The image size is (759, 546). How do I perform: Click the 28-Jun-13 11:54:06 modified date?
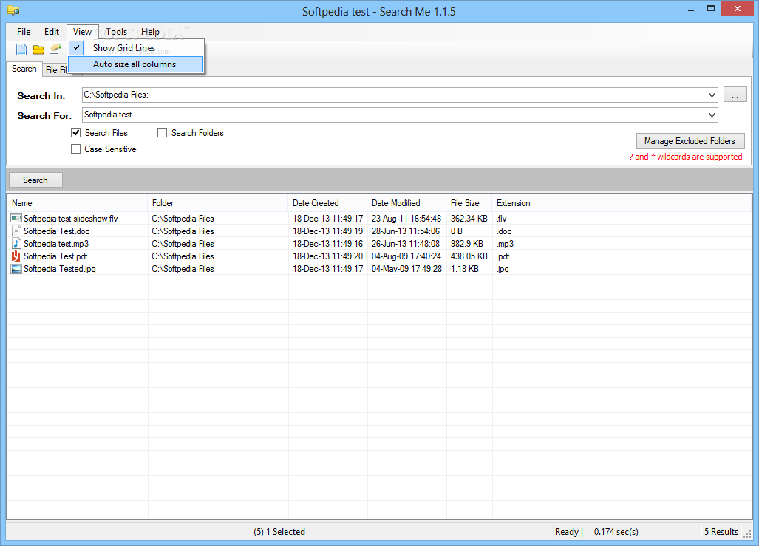pos(406,231)
